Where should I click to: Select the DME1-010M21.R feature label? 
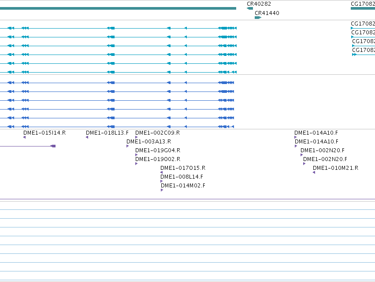335,168
